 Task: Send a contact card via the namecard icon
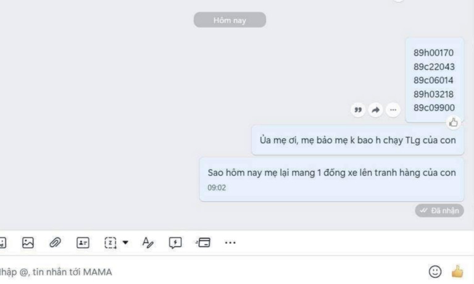click(83, 243)
